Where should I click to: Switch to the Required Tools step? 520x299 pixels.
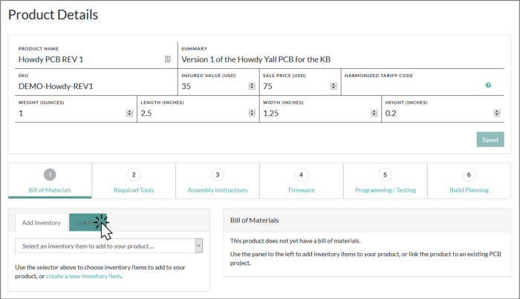click(134, 182)
